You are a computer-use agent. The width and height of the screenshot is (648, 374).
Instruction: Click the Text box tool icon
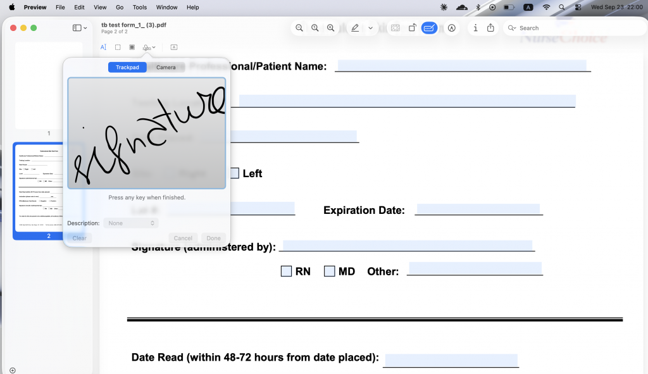click(x=174, y=47)
